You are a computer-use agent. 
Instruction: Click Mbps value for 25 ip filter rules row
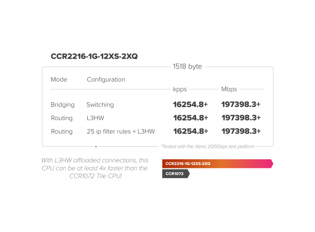(241, 131)
